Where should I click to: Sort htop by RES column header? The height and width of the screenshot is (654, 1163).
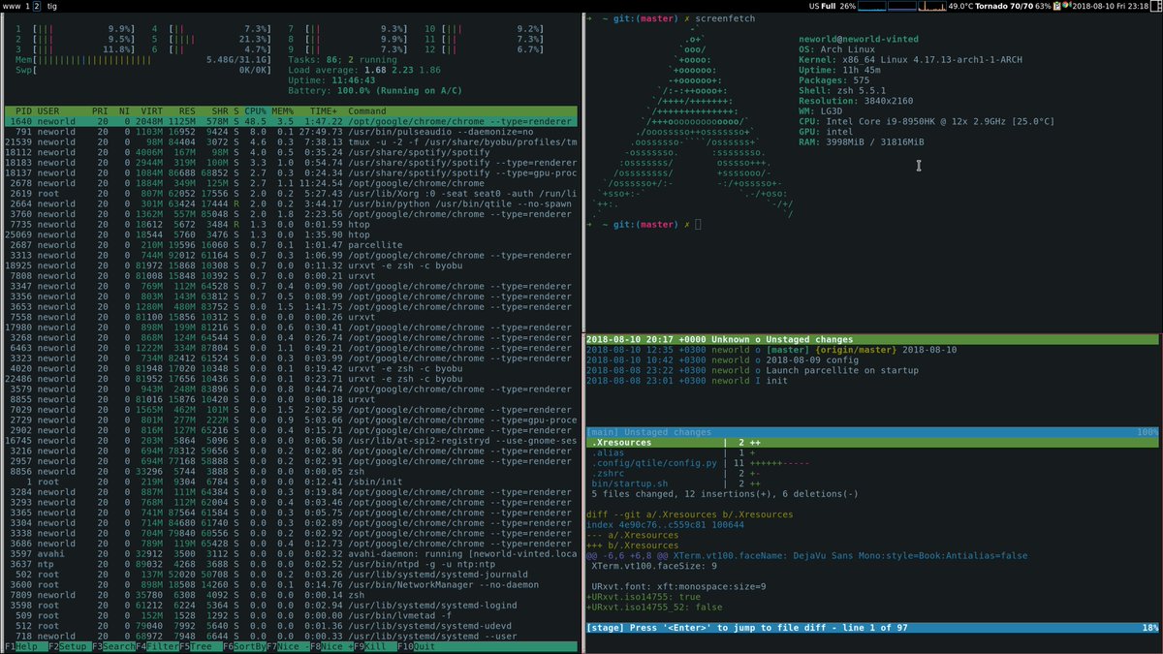pos(186,111)
